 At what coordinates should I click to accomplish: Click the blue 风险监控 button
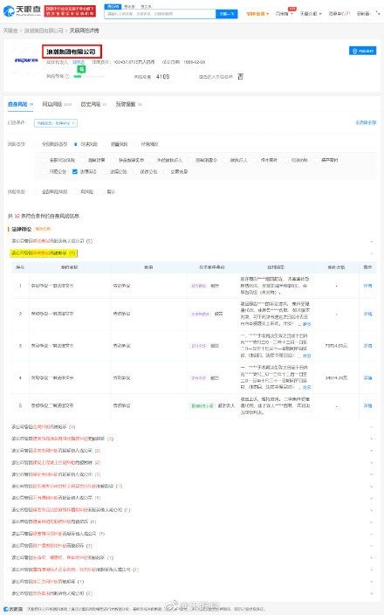[x=362, y=51]
